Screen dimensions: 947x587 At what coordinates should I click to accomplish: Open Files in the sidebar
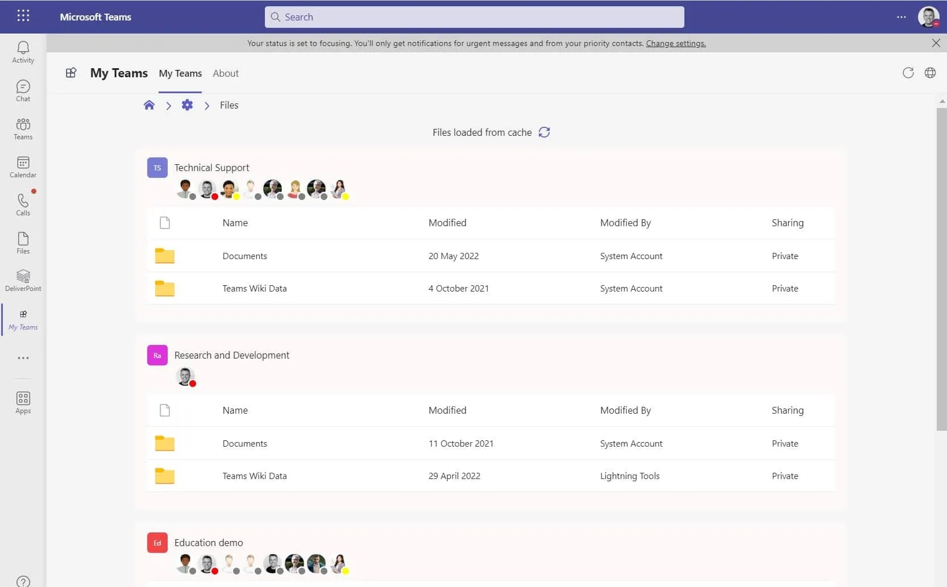pyautogui.click(x=23, y=243)
